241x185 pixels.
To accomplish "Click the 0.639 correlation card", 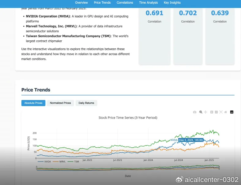I will click(x=220, y=36).
